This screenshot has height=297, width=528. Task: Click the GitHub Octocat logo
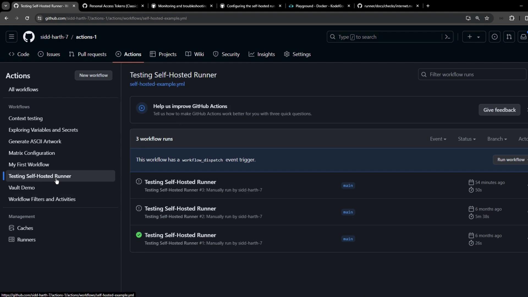click(29, 37)
